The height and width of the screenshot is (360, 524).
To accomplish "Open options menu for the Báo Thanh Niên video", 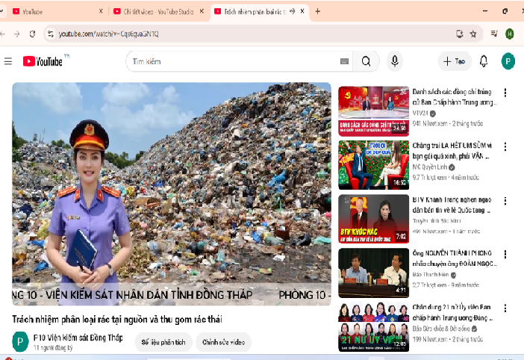I will pyautogui.click(x=505, y=255).
